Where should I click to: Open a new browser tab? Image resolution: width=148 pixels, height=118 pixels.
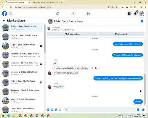[x=61, y=2]
